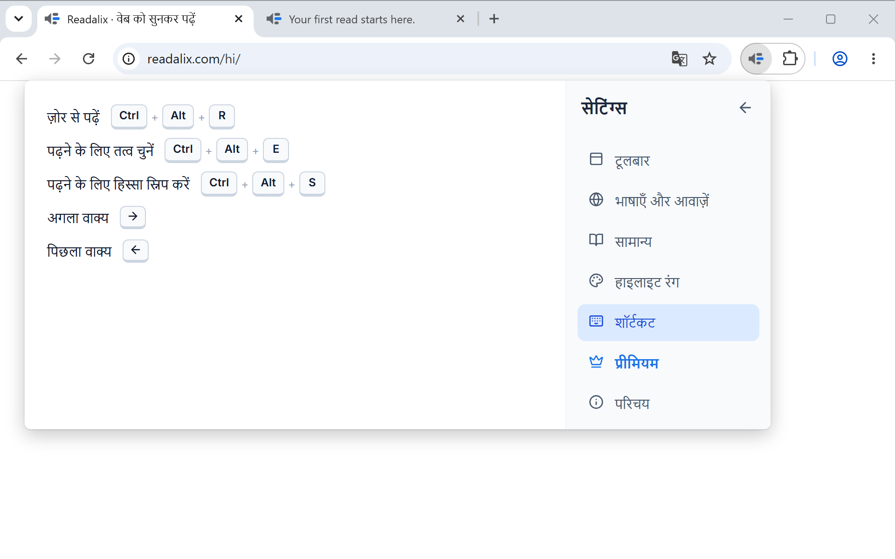Click the globe icon for languages
895x559 pixels.
pos(596,199)
